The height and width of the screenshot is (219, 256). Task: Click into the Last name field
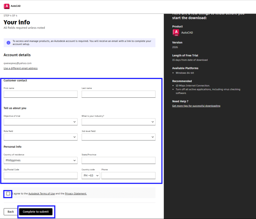(118, 94)
